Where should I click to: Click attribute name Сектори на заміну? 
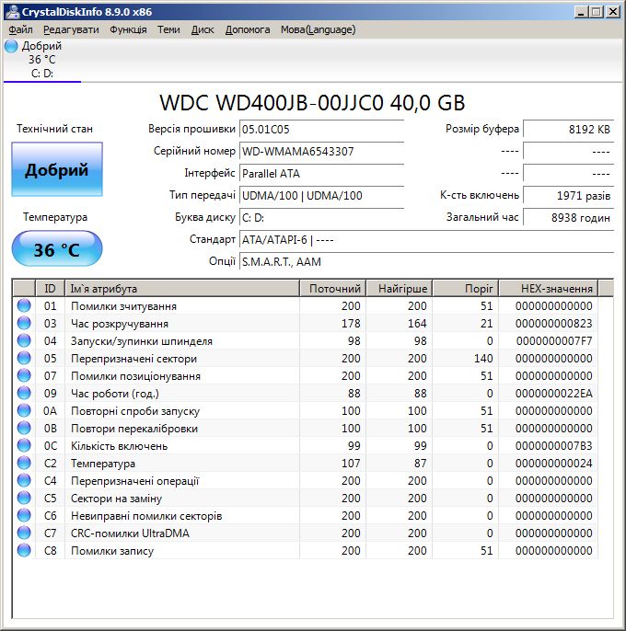[x=116, y=499]
